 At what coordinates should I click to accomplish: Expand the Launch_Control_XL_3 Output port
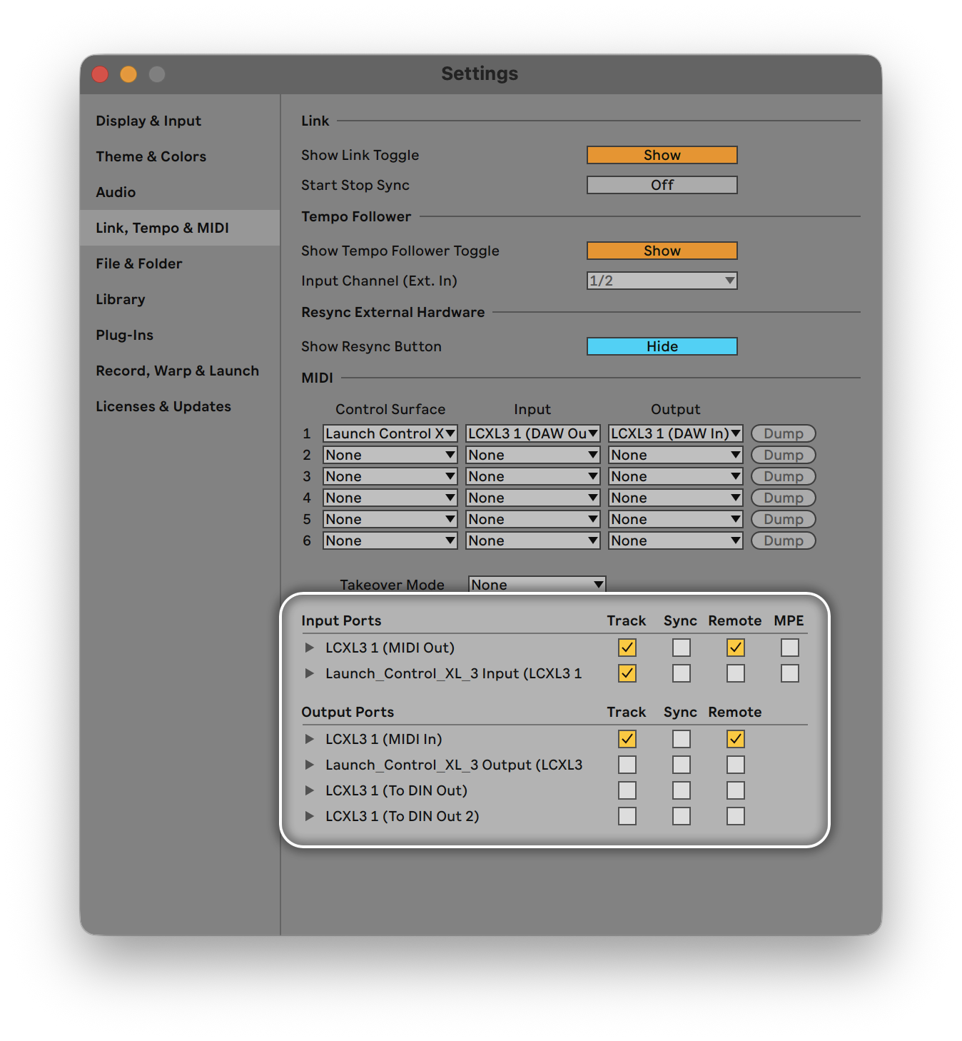[x=310, y=765]
